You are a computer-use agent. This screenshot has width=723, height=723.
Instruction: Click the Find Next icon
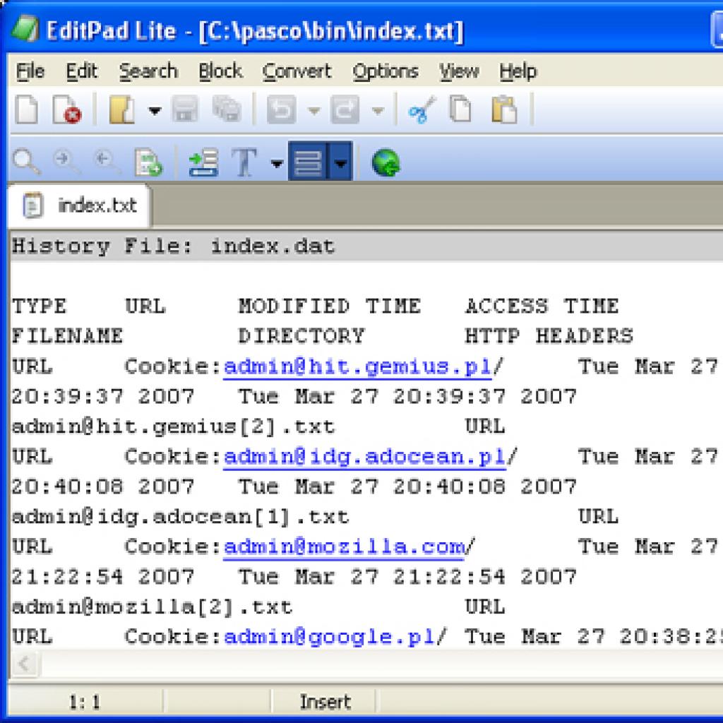[x=66, y=162]
